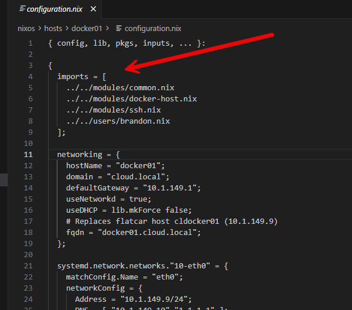Place cursor on the hostName assignment line
Screen dimensions: 352x310
tap(115, 166)
